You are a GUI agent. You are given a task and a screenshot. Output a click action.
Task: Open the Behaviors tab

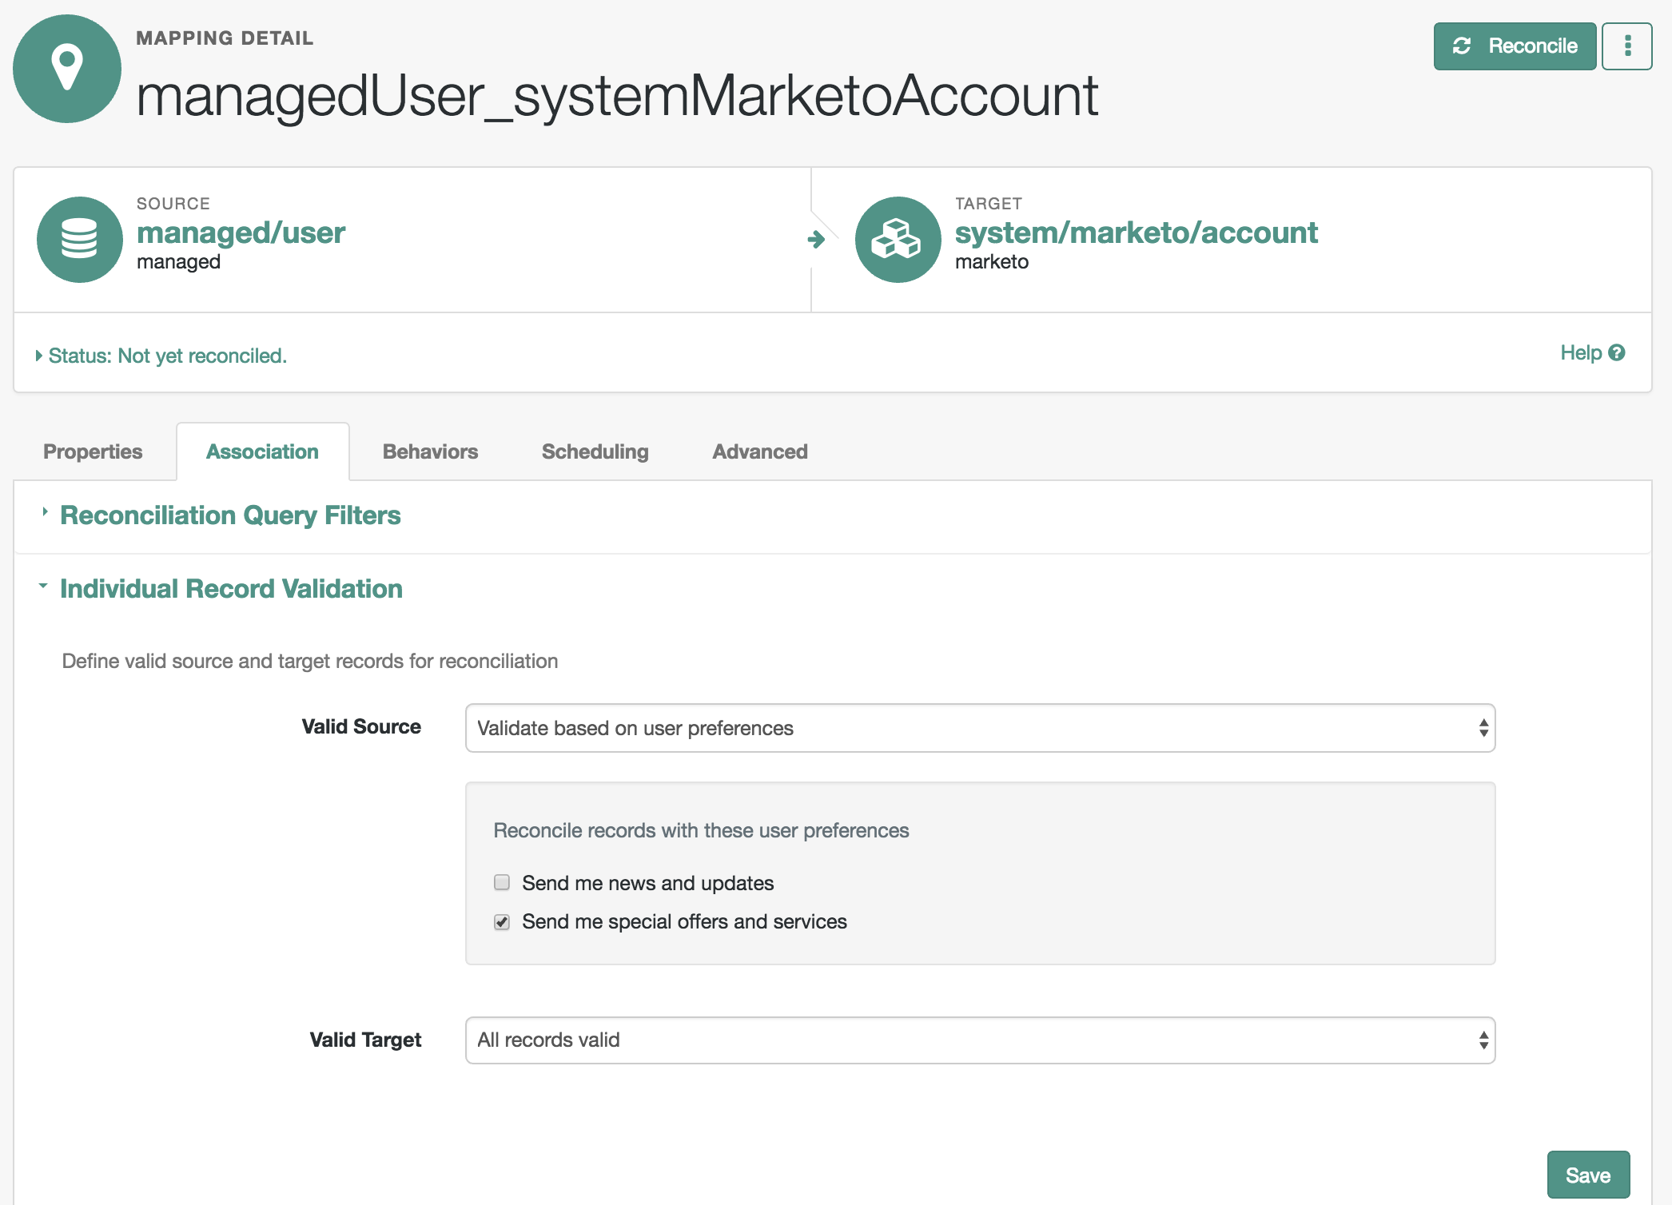[430, 451]
